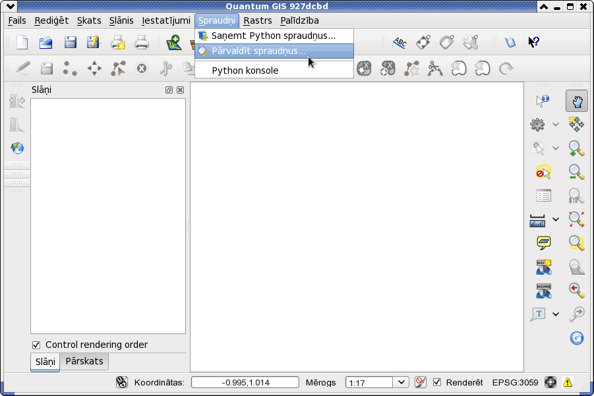
Task: Click the CRS status globe icon
Action: pos(550,382)
